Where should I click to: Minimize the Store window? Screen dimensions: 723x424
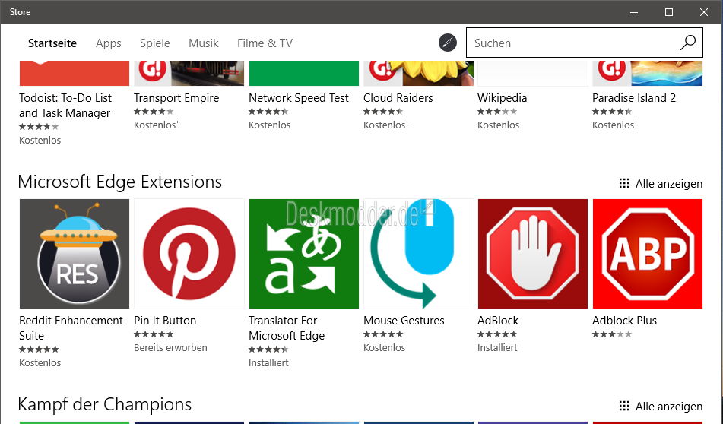(x=634, y=12)
